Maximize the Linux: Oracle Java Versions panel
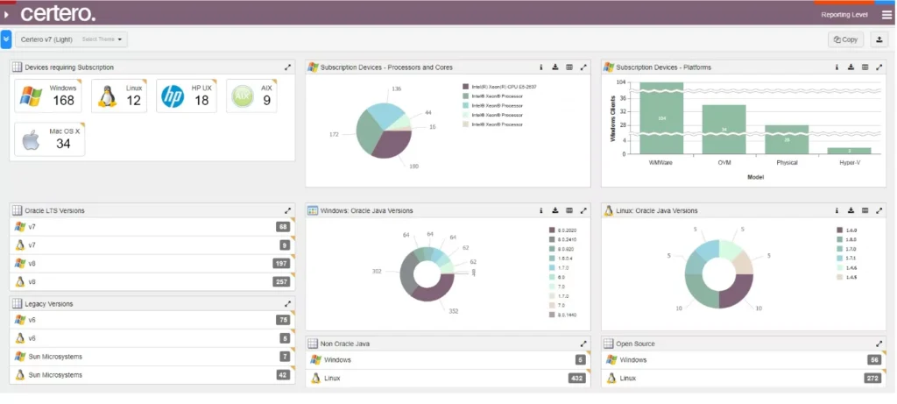The width and height of the screenshot is (897, 404). click(879, 210)
